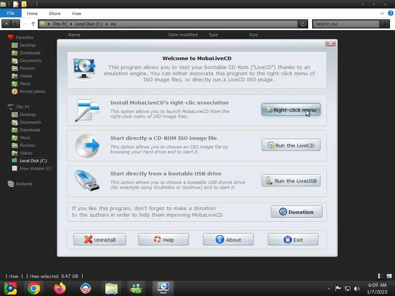Image resolution: width=395 pixels, height=296 pixels.
Task: Open Documents under This PC
Action: tap(30, 122)
